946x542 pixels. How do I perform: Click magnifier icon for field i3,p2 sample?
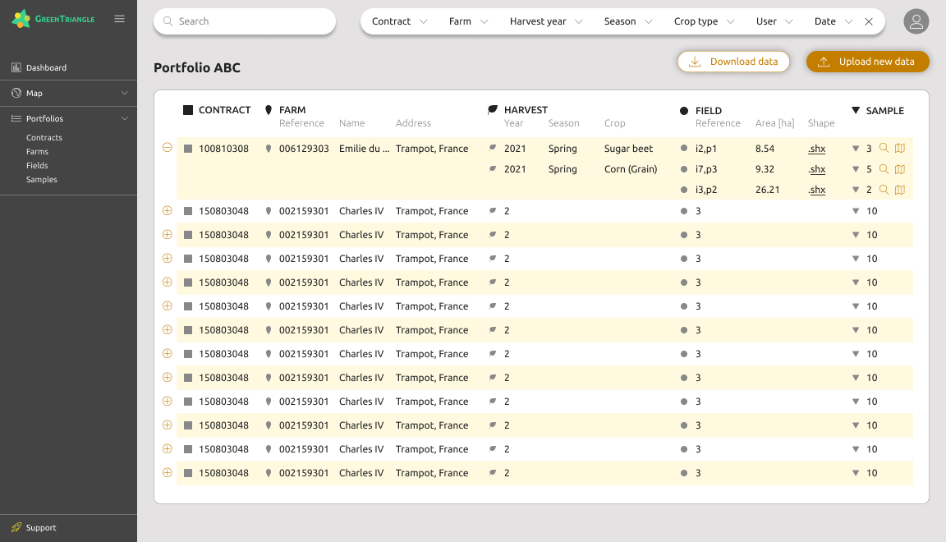coord(884,190)
